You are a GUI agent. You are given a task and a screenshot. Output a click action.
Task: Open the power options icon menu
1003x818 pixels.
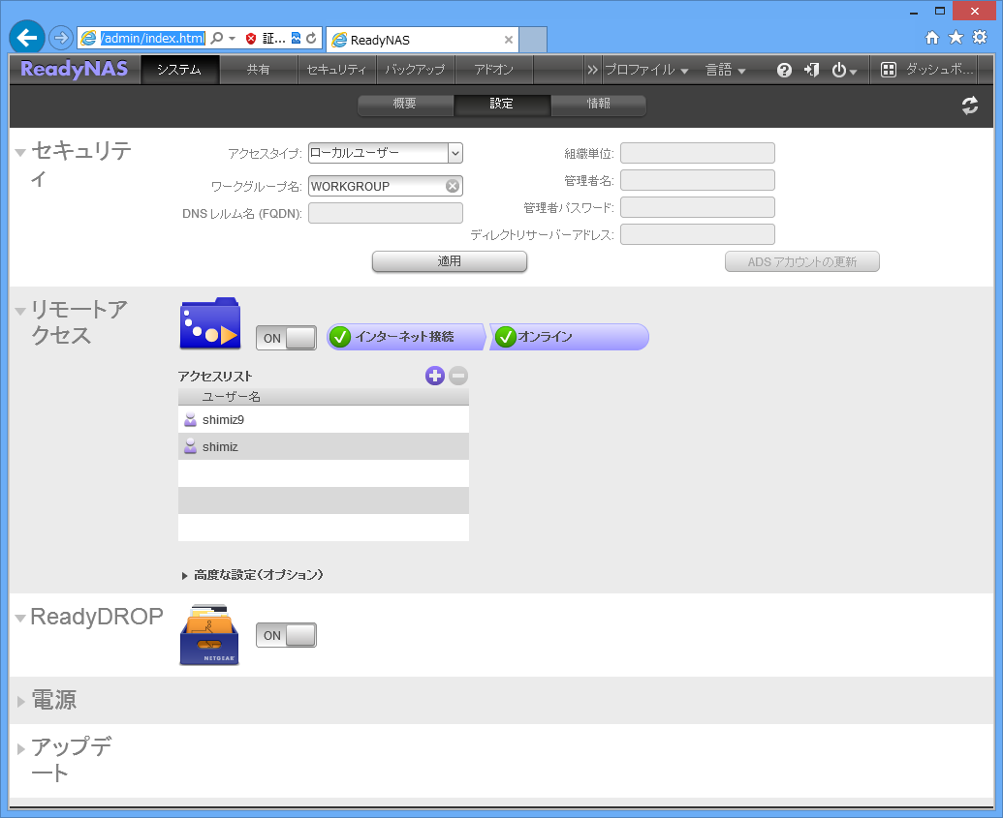coord(843,70)
